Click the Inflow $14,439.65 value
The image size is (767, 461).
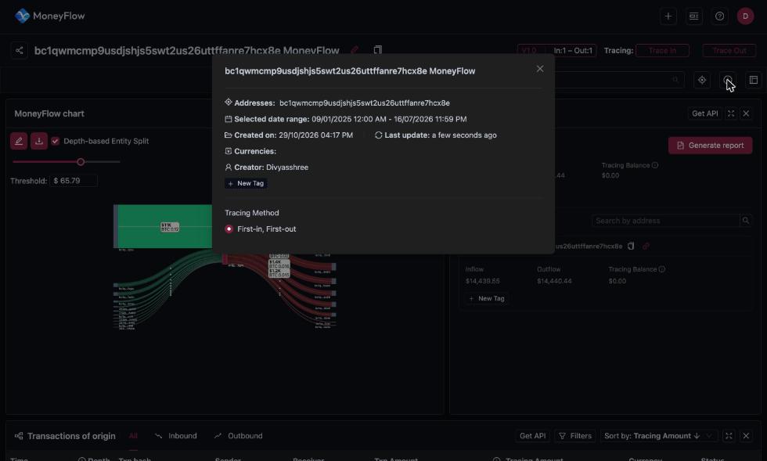(482, 281)
